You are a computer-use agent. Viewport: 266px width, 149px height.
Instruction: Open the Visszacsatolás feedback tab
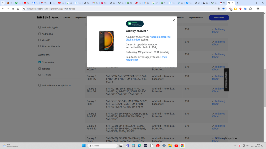(226, 80)
